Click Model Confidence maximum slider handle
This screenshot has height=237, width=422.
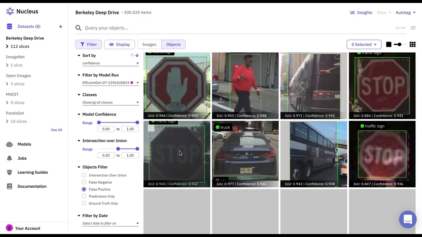[137, 122]
